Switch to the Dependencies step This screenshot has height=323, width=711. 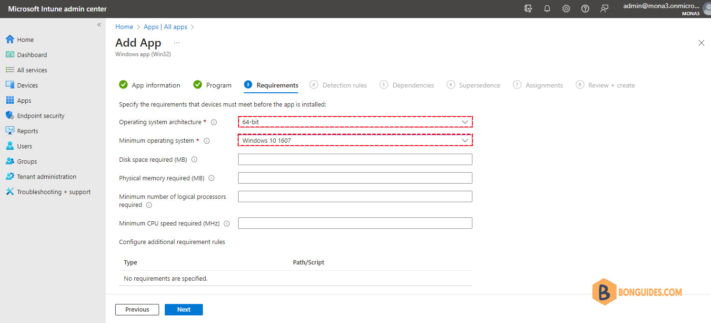[x=407, y=85]
